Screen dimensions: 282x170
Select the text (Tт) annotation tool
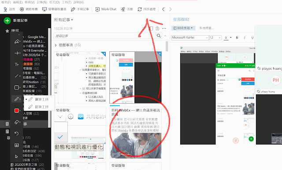(17, 65)
